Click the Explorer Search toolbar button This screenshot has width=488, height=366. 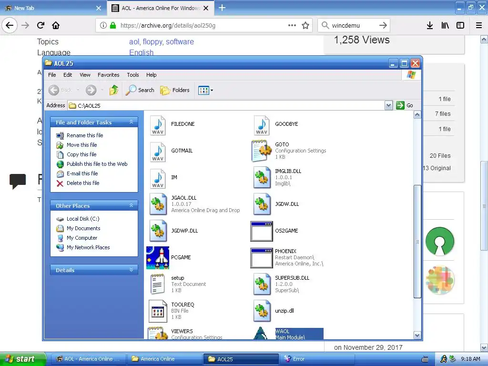click(x=140, y=90)
